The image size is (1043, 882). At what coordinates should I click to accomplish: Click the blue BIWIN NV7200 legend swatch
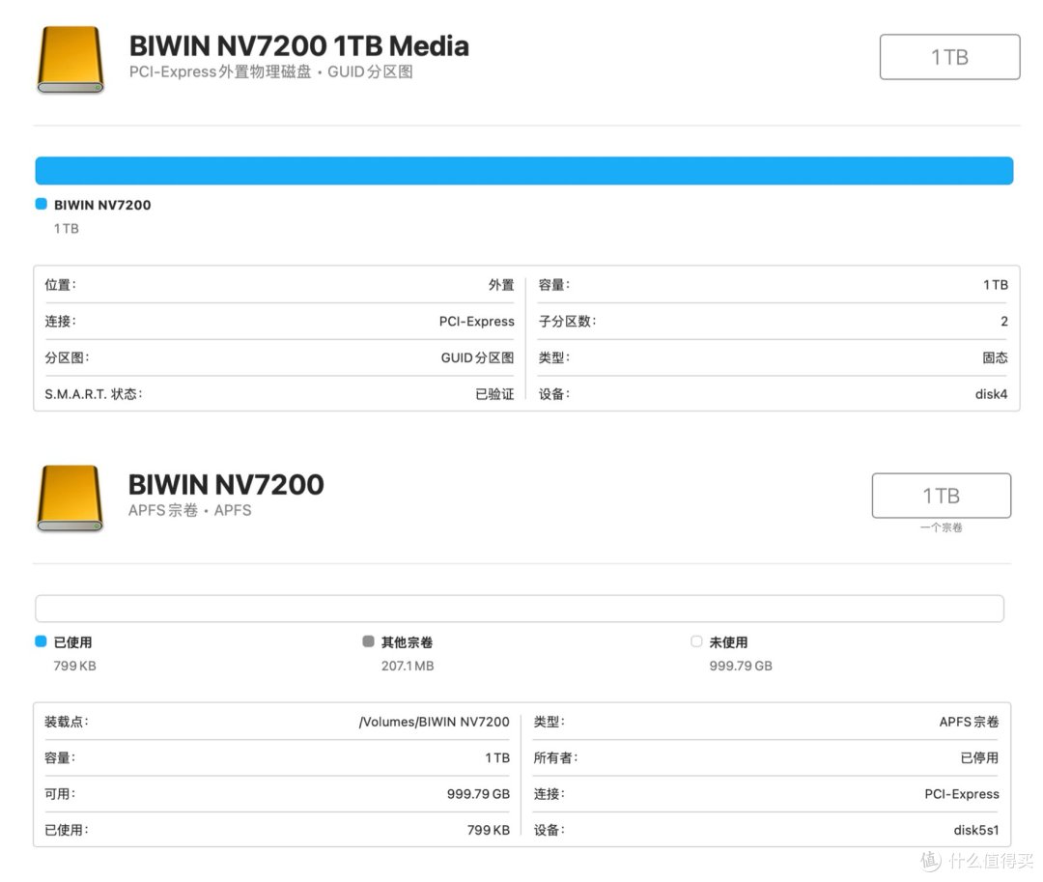(x=42, y=204)
